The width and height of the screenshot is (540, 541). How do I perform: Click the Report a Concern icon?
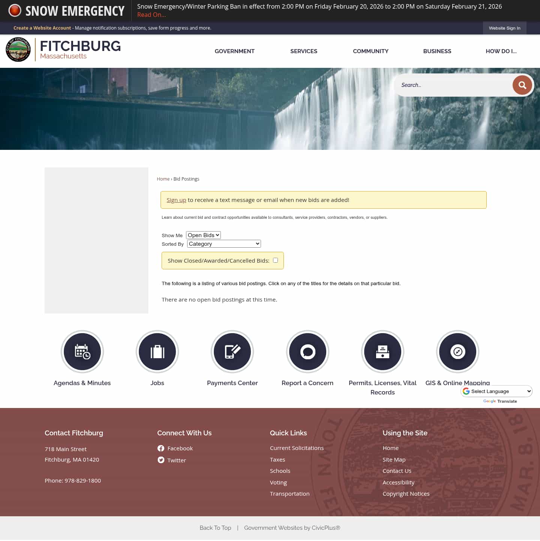307,351
